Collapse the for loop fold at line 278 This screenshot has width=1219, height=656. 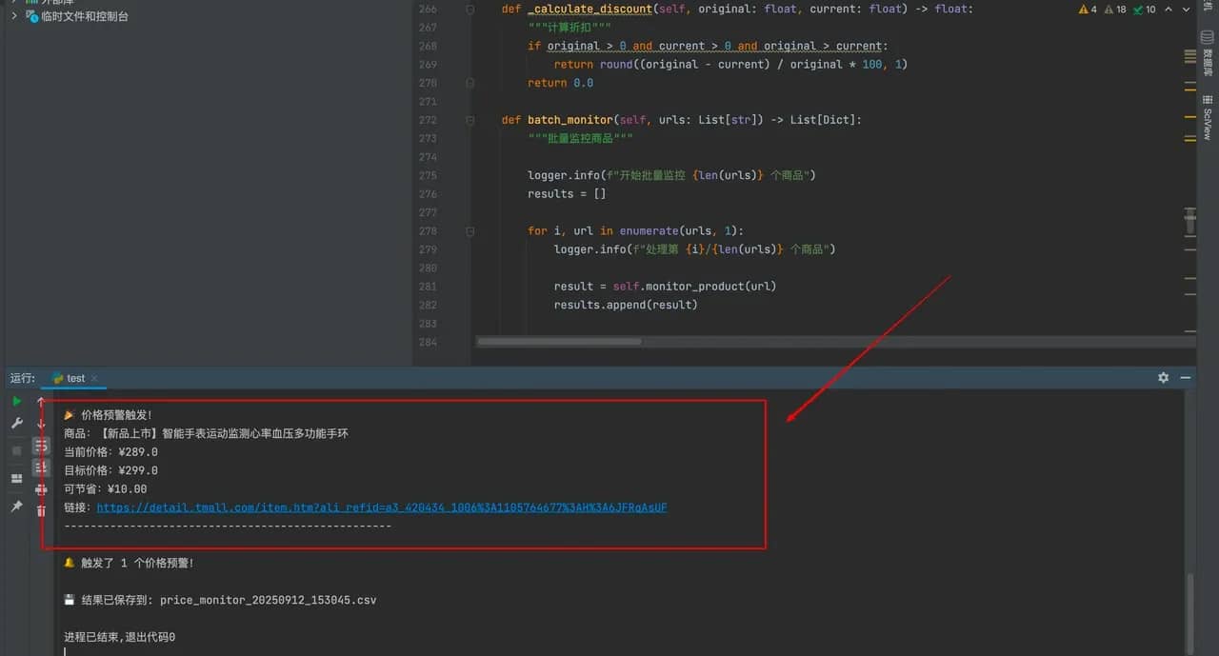470,231
